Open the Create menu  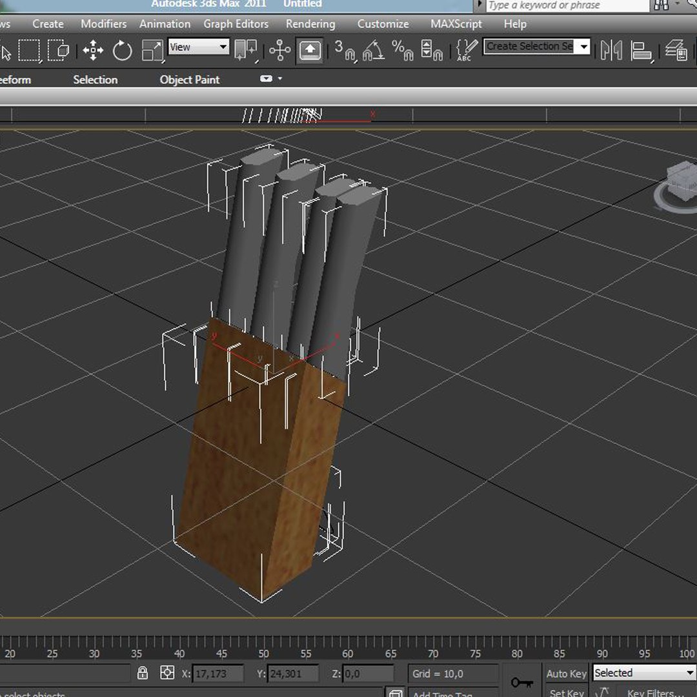[x=48, y=24]
